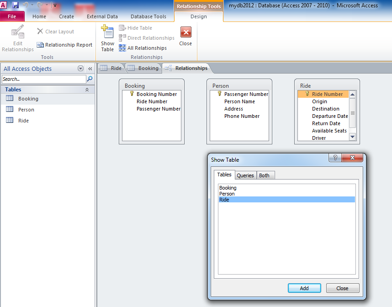Switch to the Queries tab in Show Table
The width and height of the screenshot is (392, 307).
(x=245, y=175)
